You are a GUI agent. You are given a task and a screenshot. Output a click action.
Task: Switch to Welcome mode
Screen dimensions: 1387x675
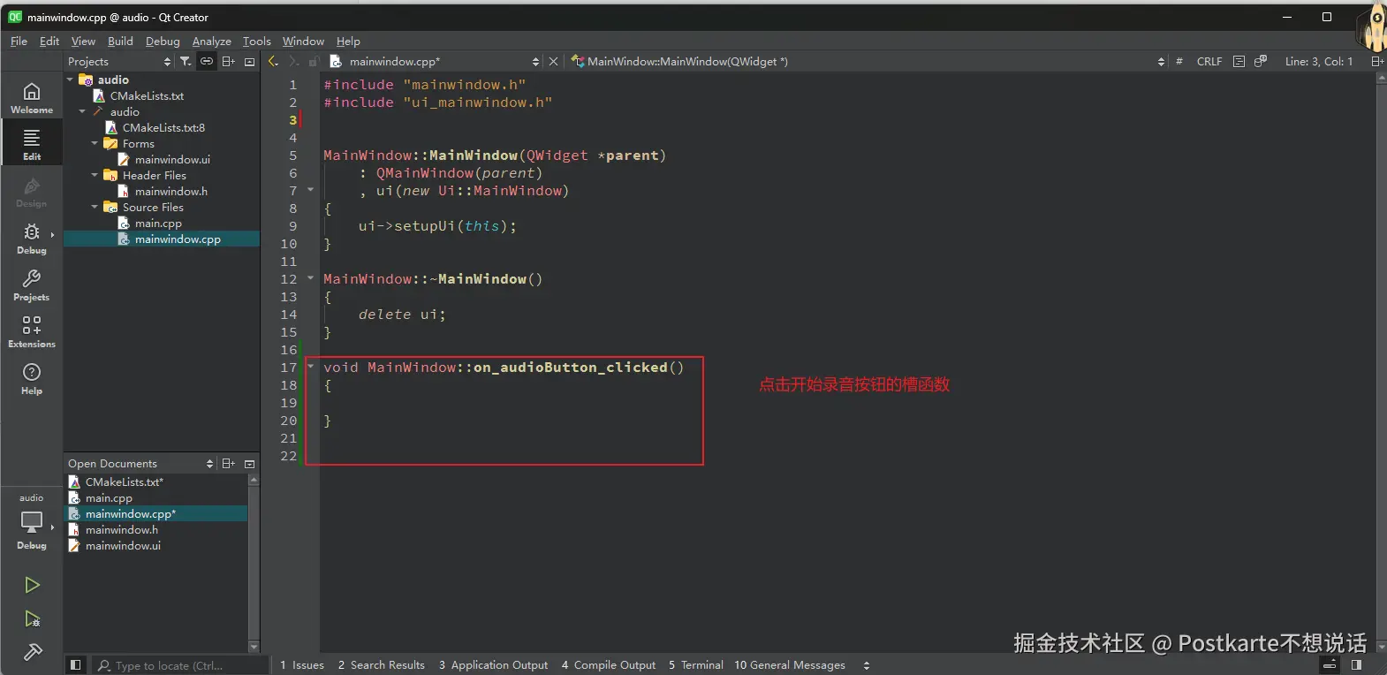click(32, 97)
